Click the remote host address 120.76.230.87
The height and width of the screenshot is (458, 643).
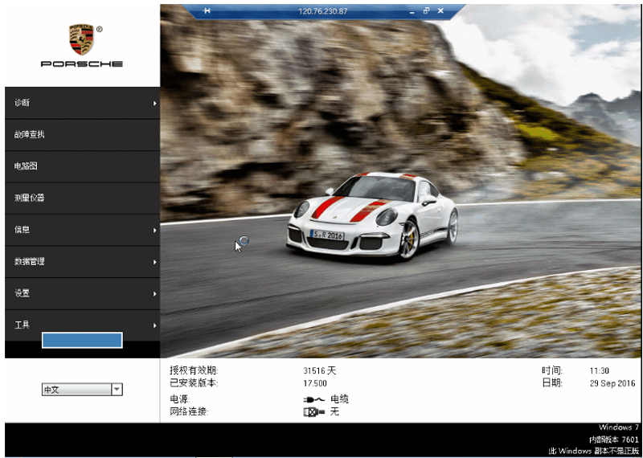[323, 11]
